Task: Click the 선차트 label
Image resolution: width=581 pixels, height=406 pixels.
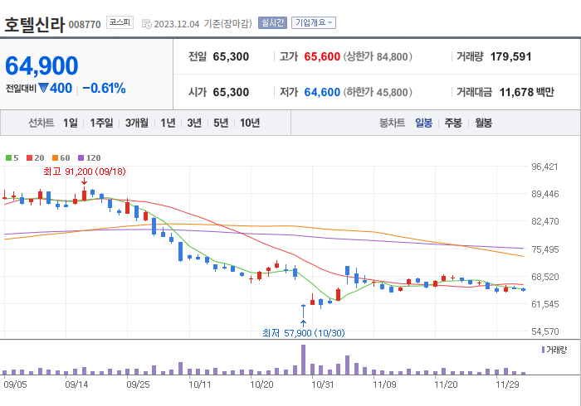Action: [41, 123]
